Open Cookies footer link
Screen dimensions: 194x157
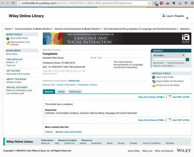coord(133,143)
